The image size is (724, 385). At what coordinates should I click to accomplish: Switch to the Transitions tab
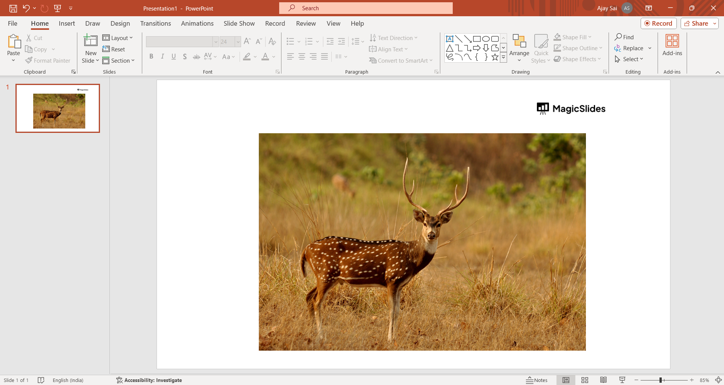point(155,23)
